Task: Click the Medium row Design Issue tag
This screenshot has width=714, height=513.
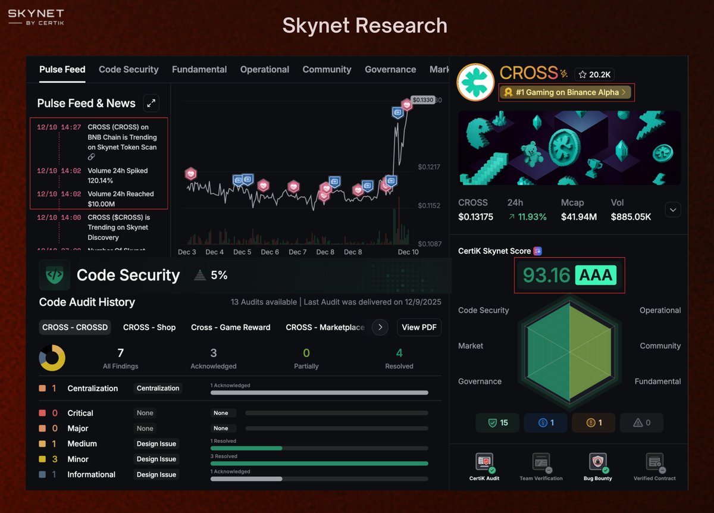Action: (x=156, y=444)
